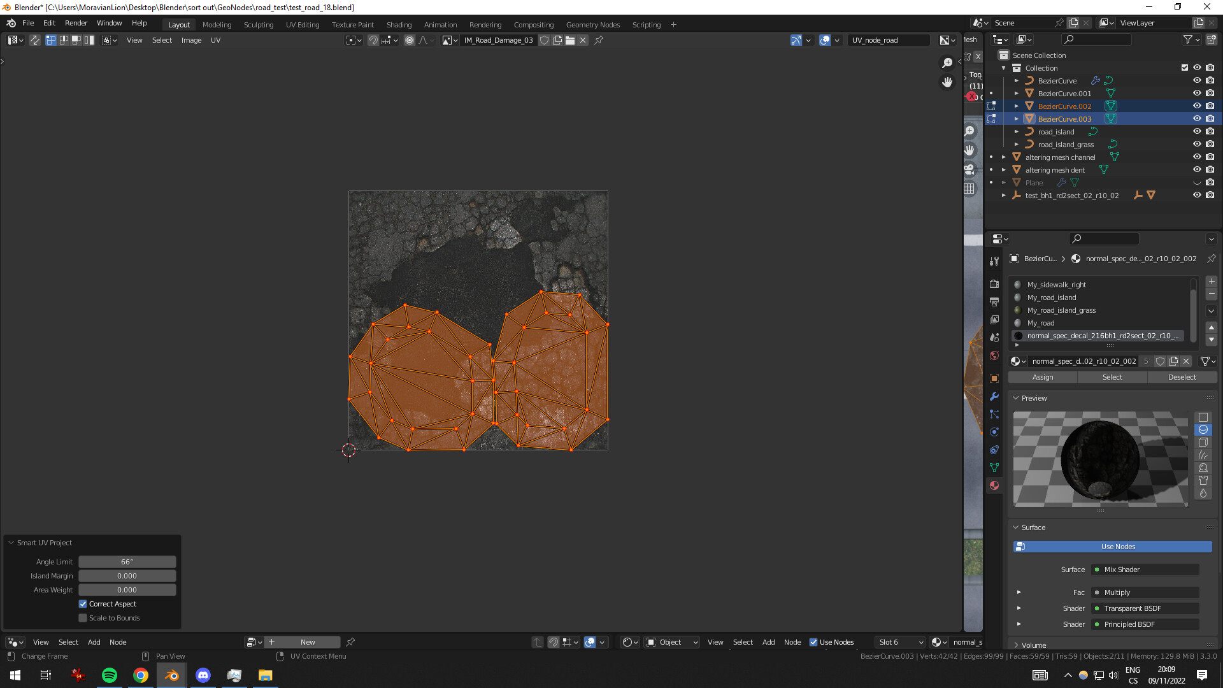Expand the road_island outliner entry
This screenshot has height=688, width=1223.
point(1016,132)
